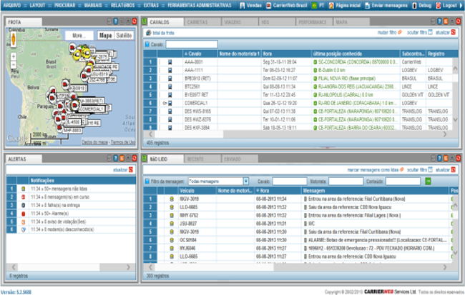This screenshot has width=465, height=295.
Task: Open the LAYOUT menu
Action: [x=37, y=5]
